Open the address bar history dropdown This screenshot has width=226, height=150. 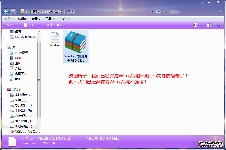coord(152,11)
